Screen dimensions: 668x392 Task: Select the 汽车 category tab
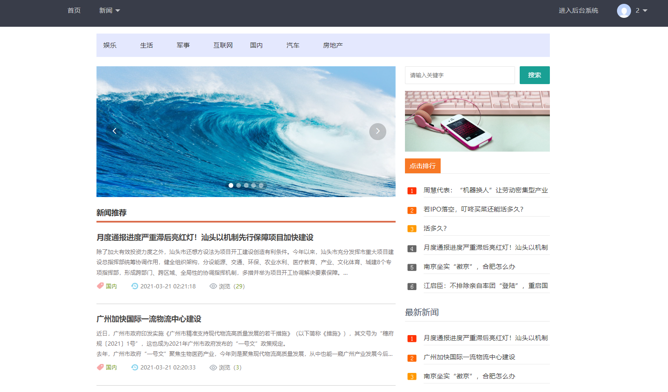(x=293, y=45)
